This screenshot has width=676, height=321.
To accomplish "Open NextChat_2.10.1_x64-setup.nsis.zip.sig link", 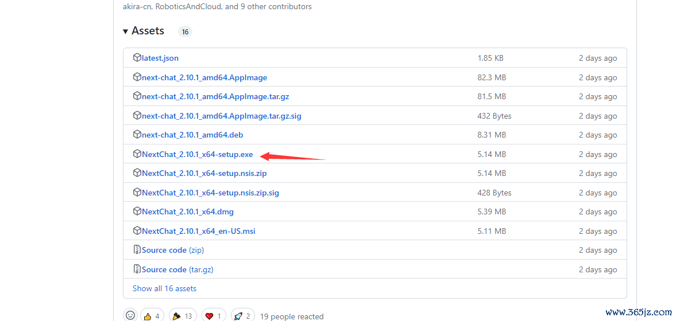I will click(210, 193).
